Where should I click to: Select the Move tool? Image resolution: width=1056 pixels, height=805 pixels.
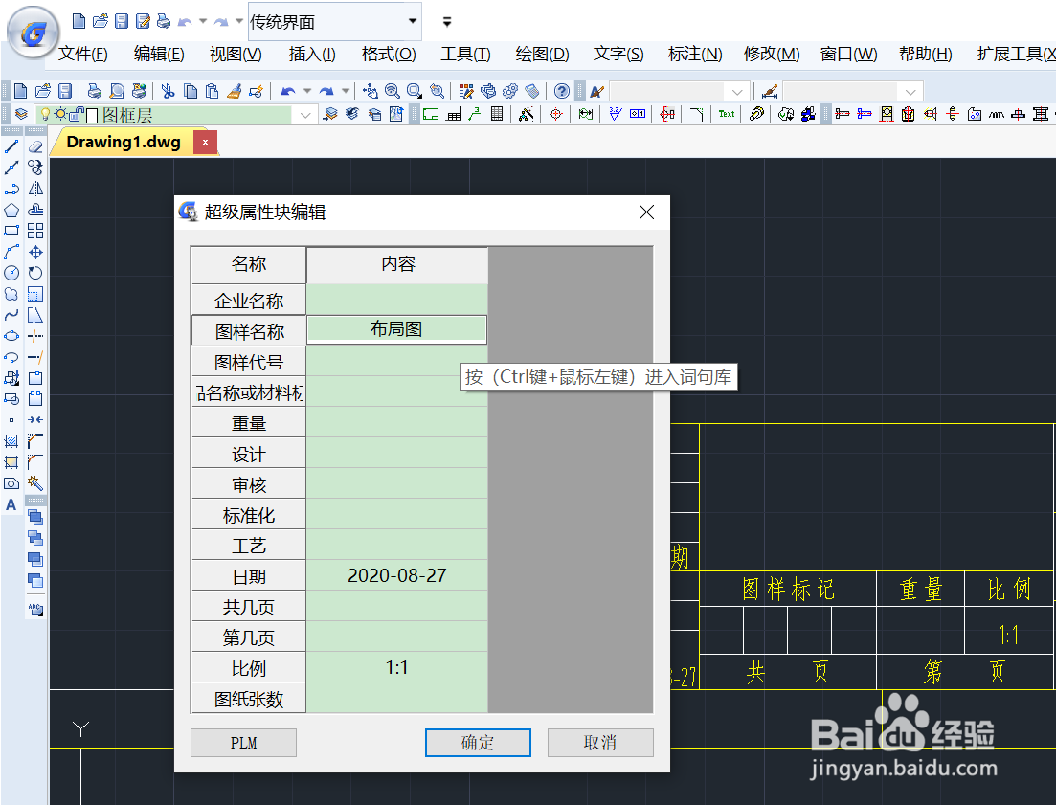click(x=35, y=252)
